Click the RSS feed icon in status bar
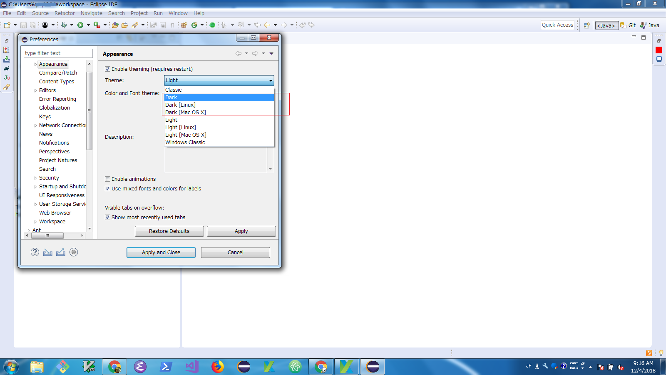 pos(649,353)
